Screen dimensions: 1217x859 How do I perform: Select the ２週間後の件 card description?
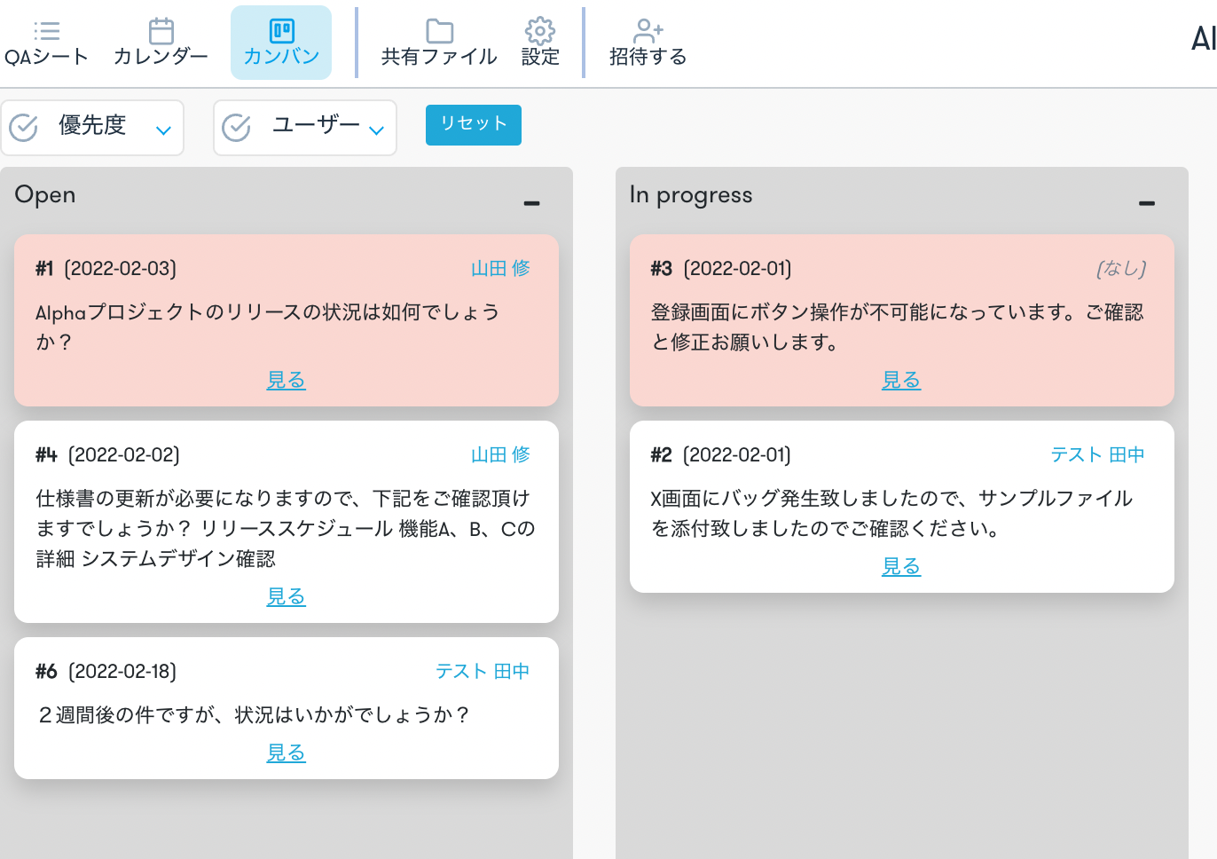pyautogui.click(x=254, y=714)
